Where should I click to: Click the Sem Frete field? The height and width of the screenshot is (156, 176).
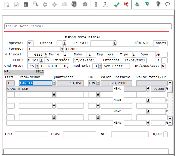click(116, 66)
